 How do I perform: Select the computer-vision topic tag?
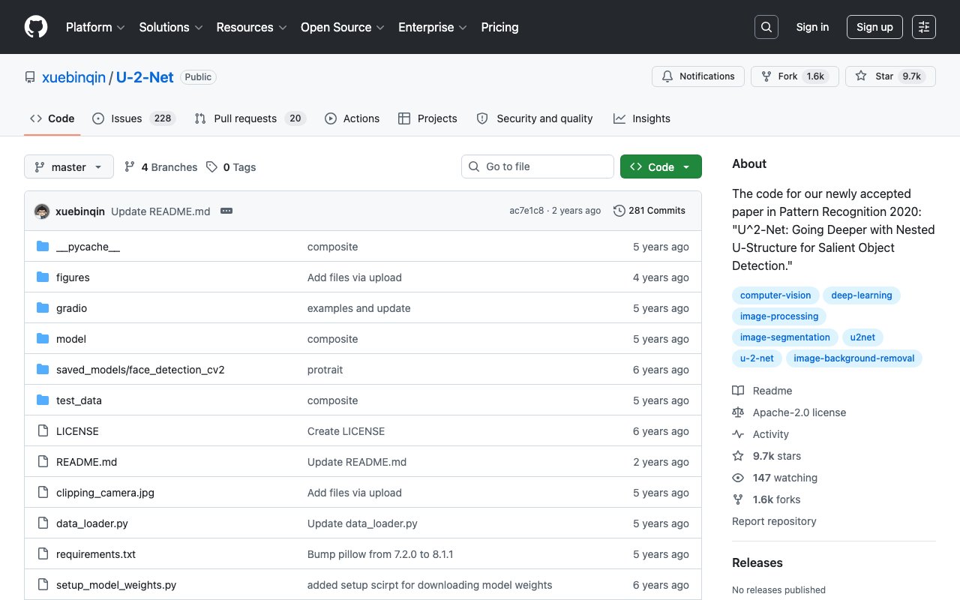[x=775, y=295]
